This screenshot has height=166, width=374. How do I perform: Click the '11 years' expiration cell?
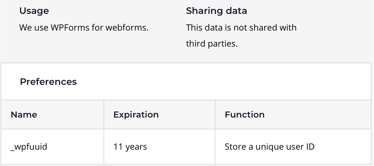click(x=159, y=147)
